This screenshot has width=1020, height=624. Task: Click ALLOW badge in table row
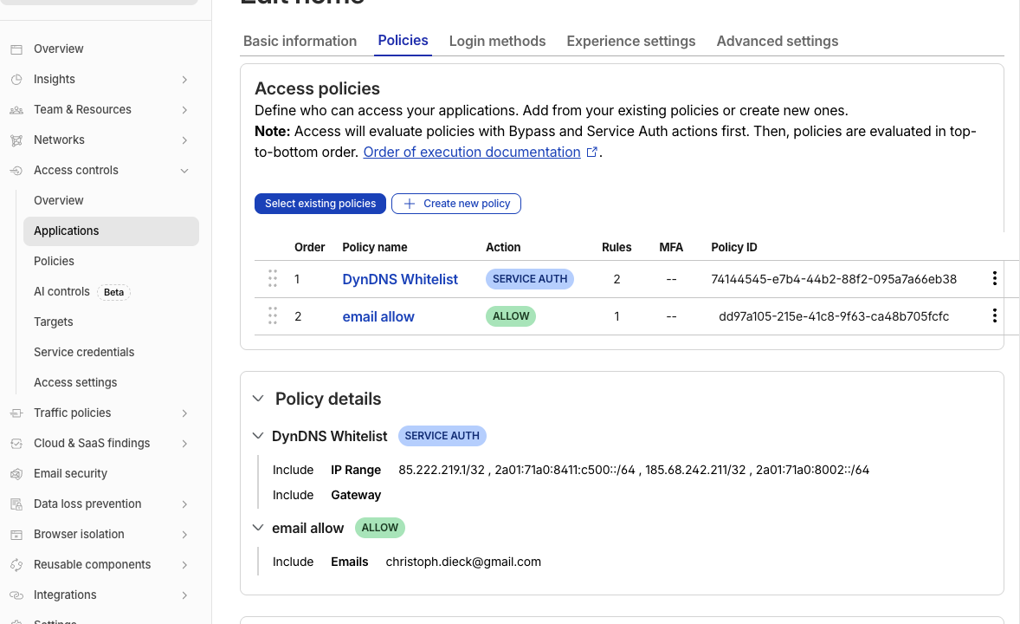coord(511,316)
